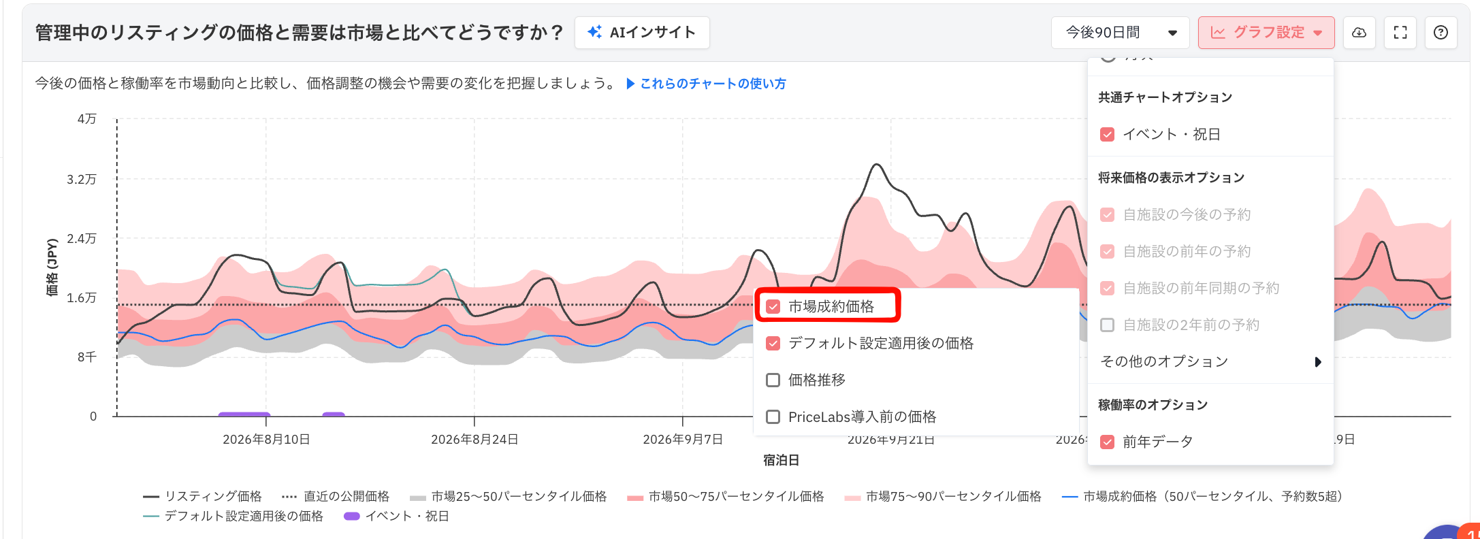Expand the その他のオプション submenu arrow

(x=1318, y=362)
